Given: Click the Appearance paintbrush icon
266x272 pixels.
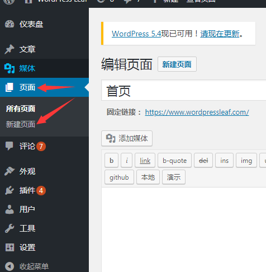Looking at the screenshot, I should click(9, 171).
